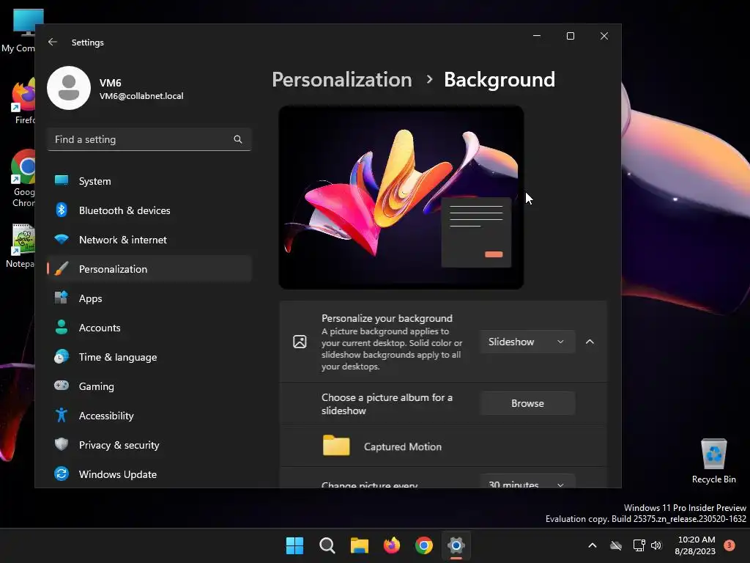750x563 pixels.
Task: Click the VM6@collabnet.local account text
Action: (x=141, y=96)
